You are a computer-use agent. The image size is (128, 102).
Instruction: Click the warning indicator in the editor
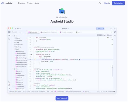(108, 38)
